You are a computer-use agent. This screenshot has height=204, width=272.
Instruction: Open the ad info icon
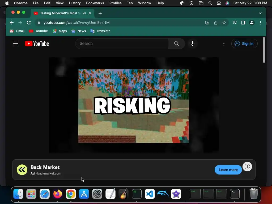point(247,167)
